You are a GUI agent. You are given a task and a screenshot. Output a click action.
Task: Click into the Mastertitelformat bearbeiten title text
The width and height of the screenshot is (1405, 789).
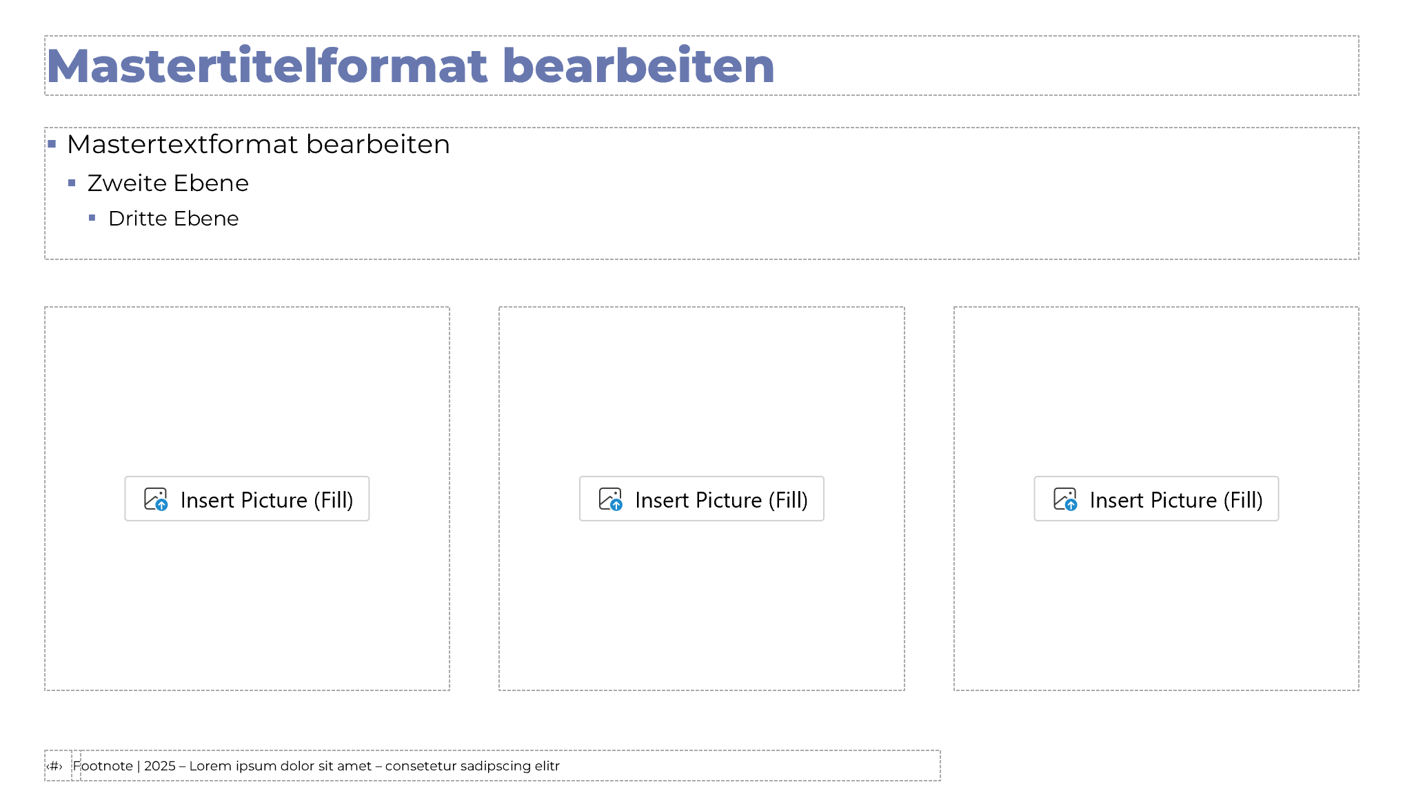(x=410, y=66)
